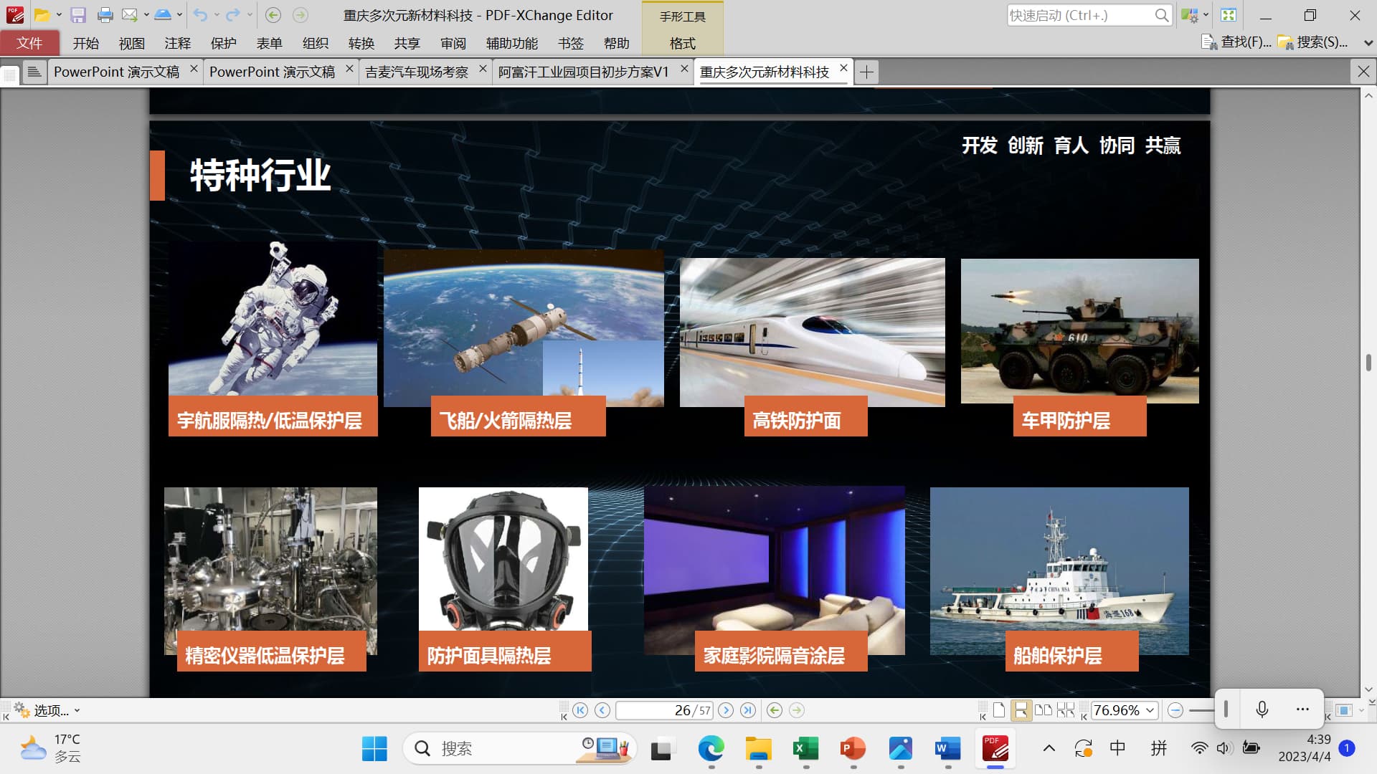The height and width of the screenshot is (774, 1377).
Task: Enable single page layout mode
Action: coord(999,710)
